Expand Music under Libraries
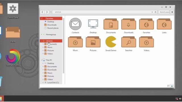This screenshot has height=102, width=182. tap(43, 47)
